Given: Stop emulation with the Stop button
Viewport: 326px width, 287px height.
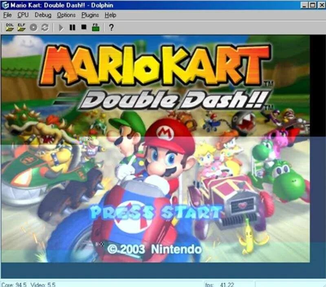Looking at the screenshot, I should point(84,27).
